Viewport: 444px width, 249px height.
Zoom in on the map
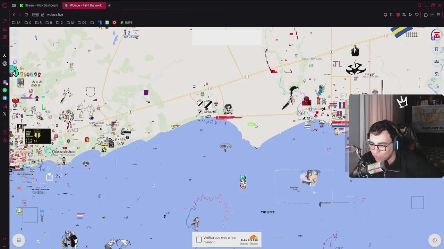click(x=15, y=44)
